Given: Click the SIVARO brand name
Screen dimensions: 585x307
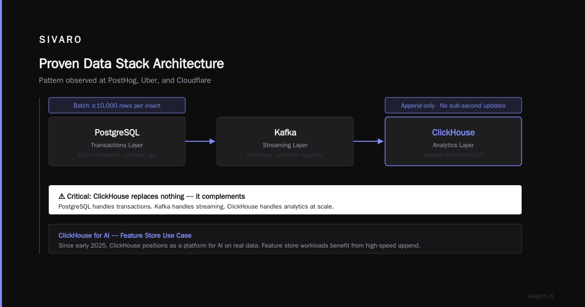Looking at the screenshot, I should pyautogui.click(x=60, y=40).
